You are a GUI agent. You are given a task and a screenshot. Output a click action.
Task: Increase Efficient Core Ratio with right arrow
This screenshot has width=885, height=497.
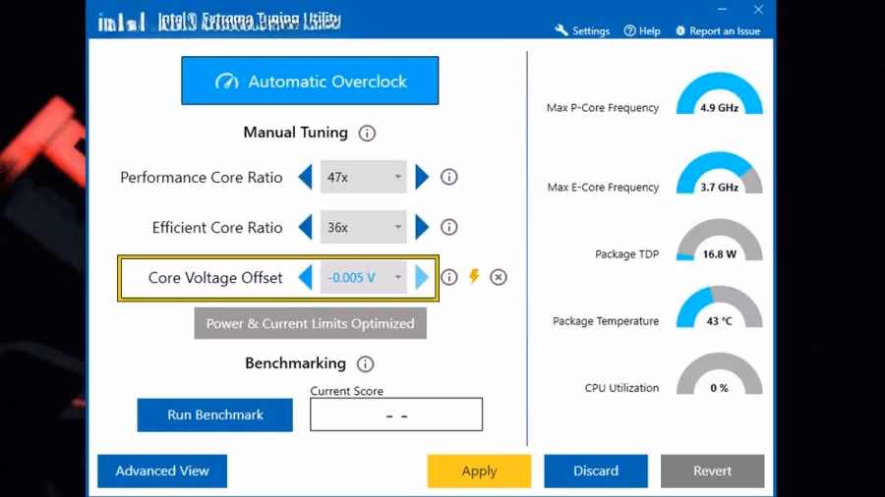click(x=422, y=227)
